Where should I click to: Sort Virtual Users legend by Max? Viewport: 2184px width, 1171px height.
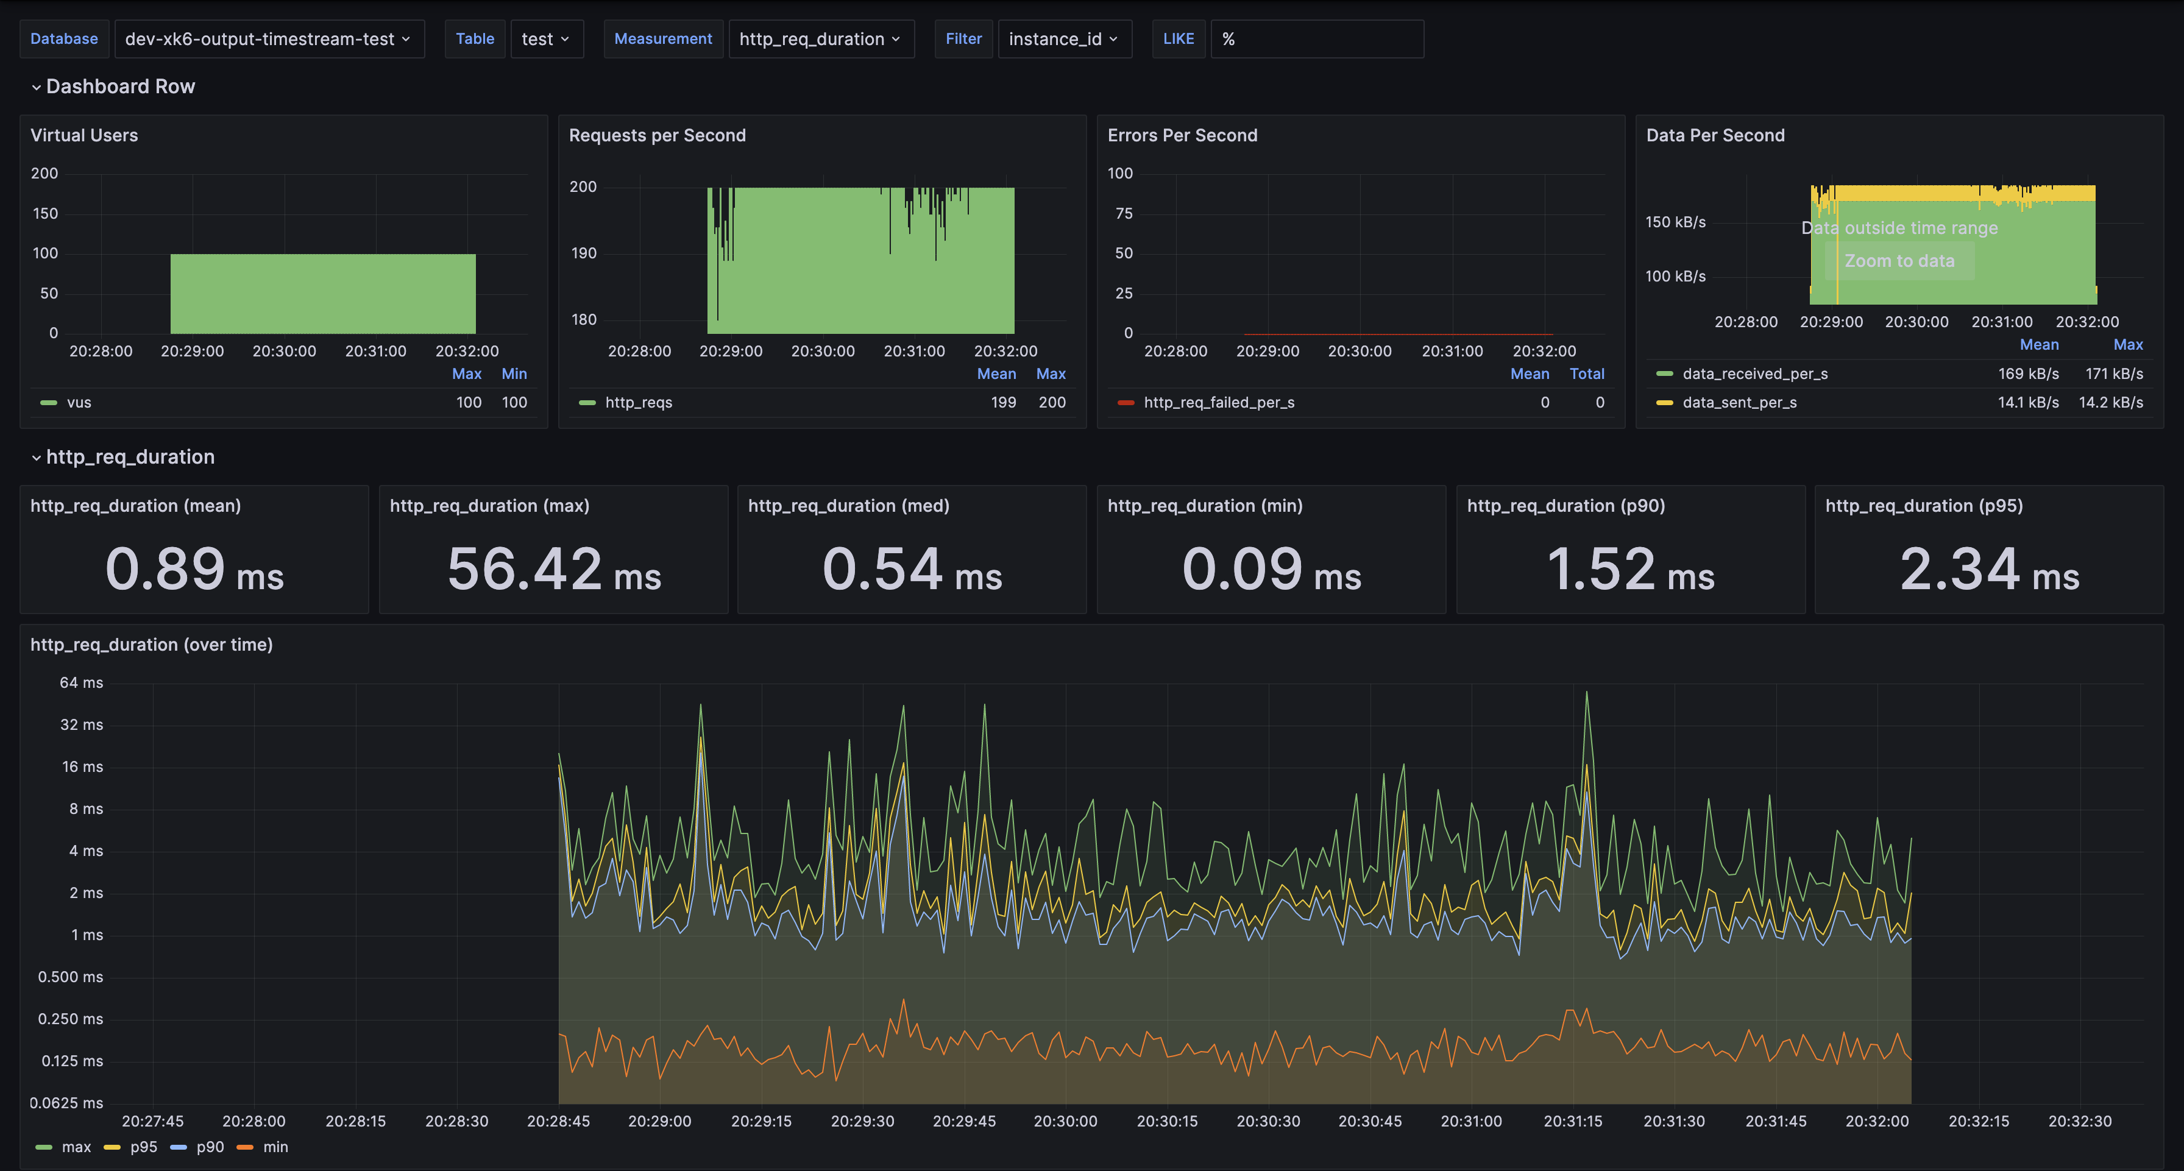coord(466,374)
